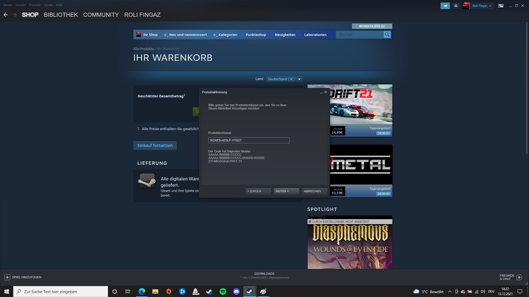Open the Metal daily deal thumbnail
Screen dimensions: 529x297
click(x=361, y=165)
